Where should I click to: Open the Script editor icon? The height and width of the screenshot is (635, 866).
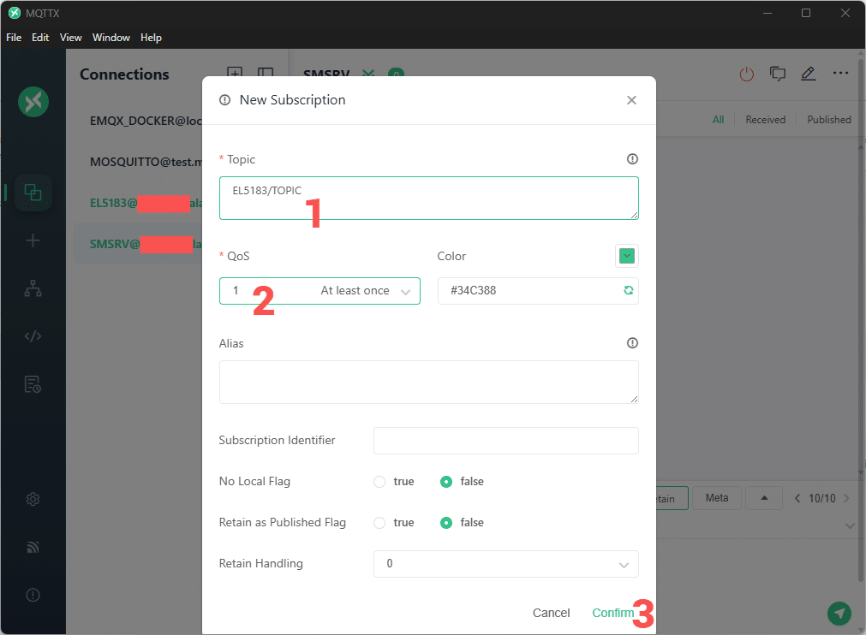point(33,335)
